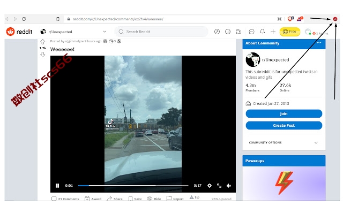This screenshot has width=343, height=214.
Task: Hide the post
Action: 154,198
